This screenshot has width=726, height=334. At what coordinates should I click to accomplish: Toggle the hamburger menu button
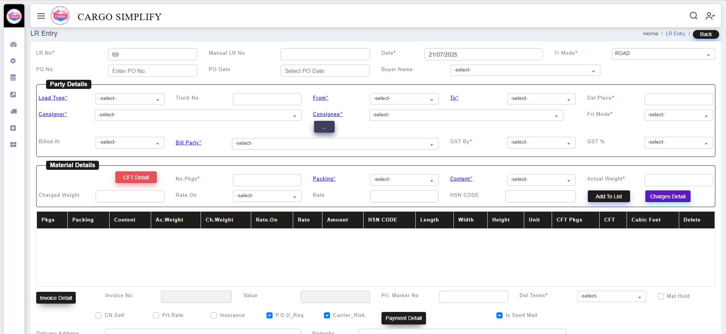[41, 16]
